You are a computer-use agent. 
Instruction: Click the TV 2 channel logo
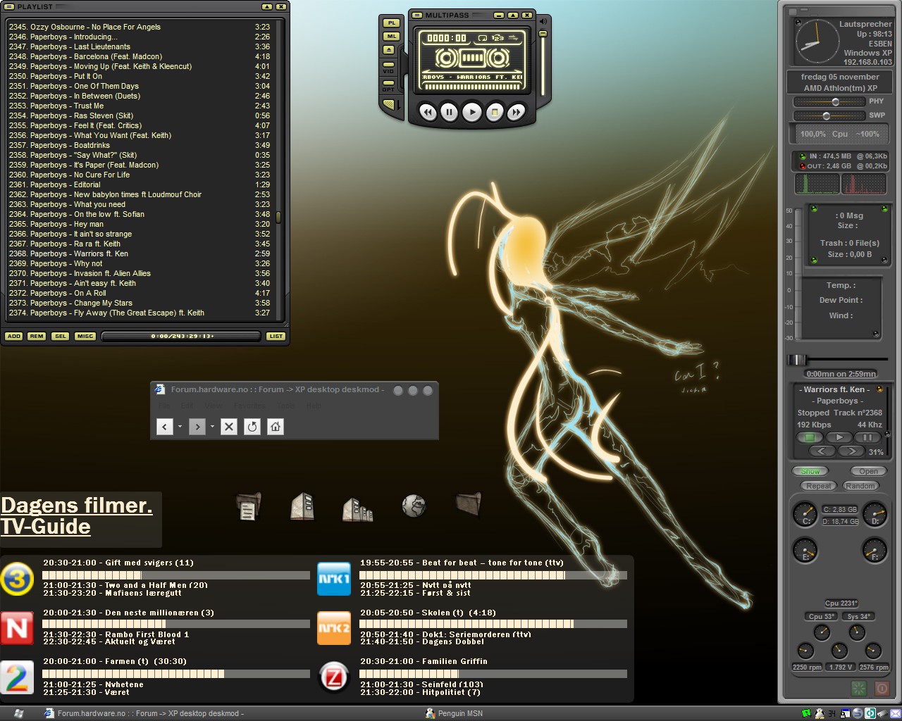tap(17, 677)
